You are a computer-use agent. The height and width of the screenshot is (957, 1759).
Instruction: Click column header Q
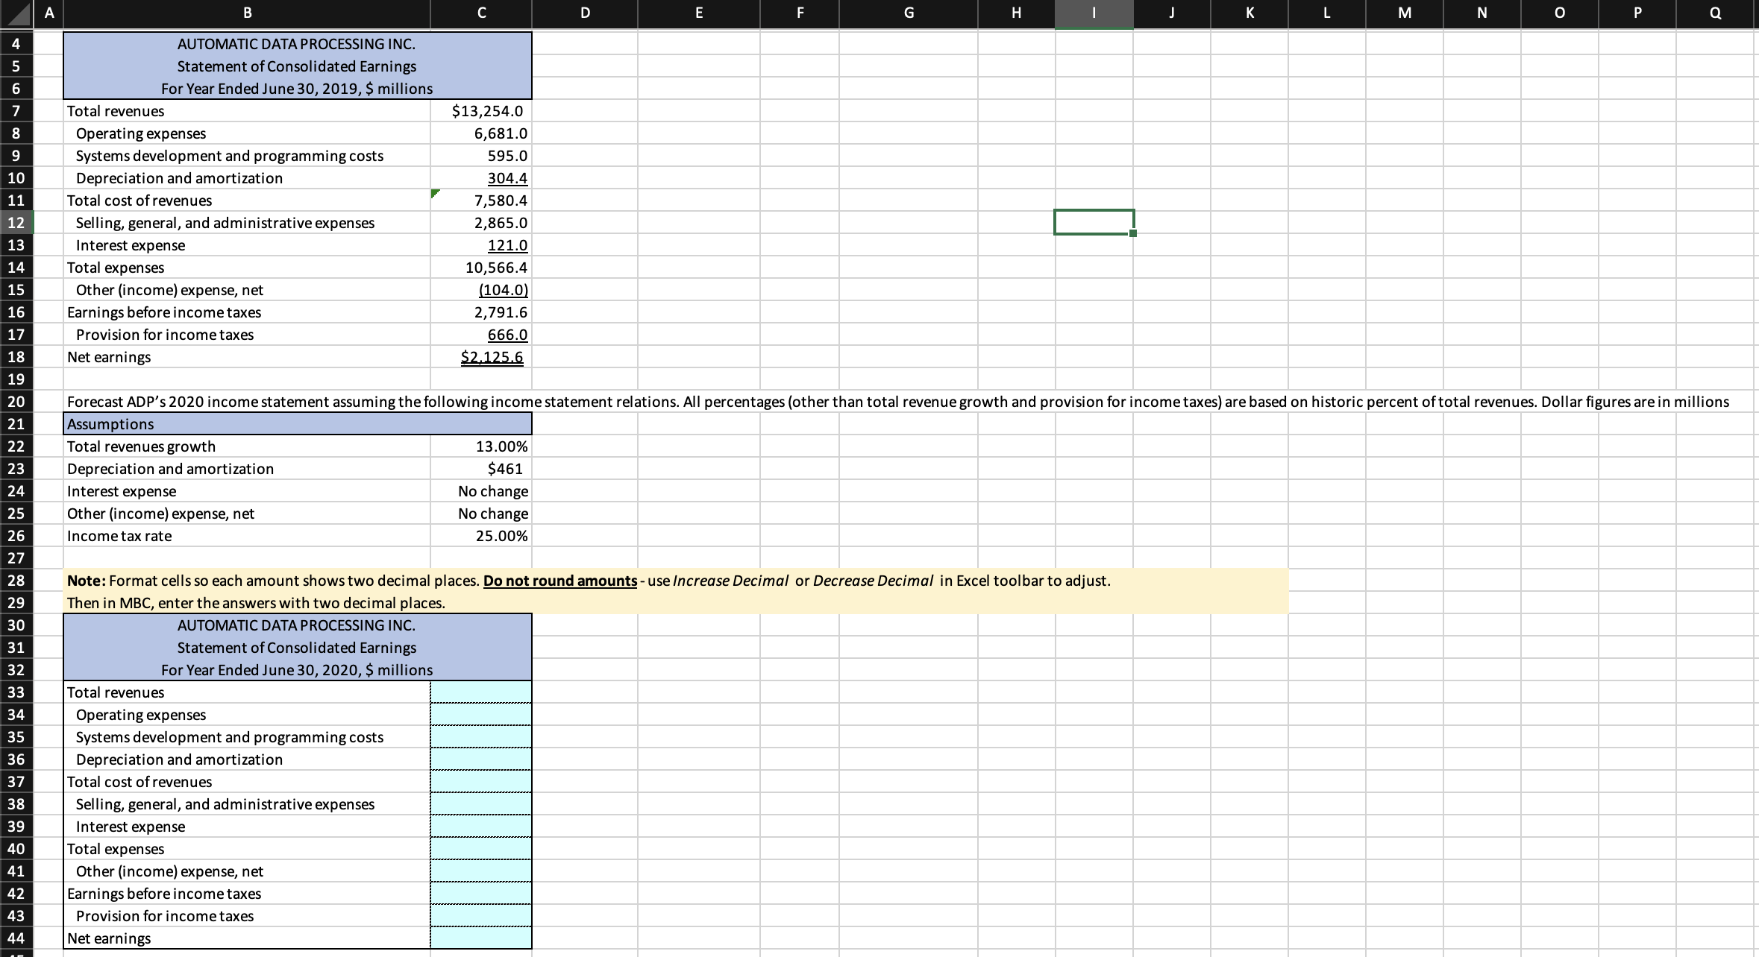[1715, 13]
